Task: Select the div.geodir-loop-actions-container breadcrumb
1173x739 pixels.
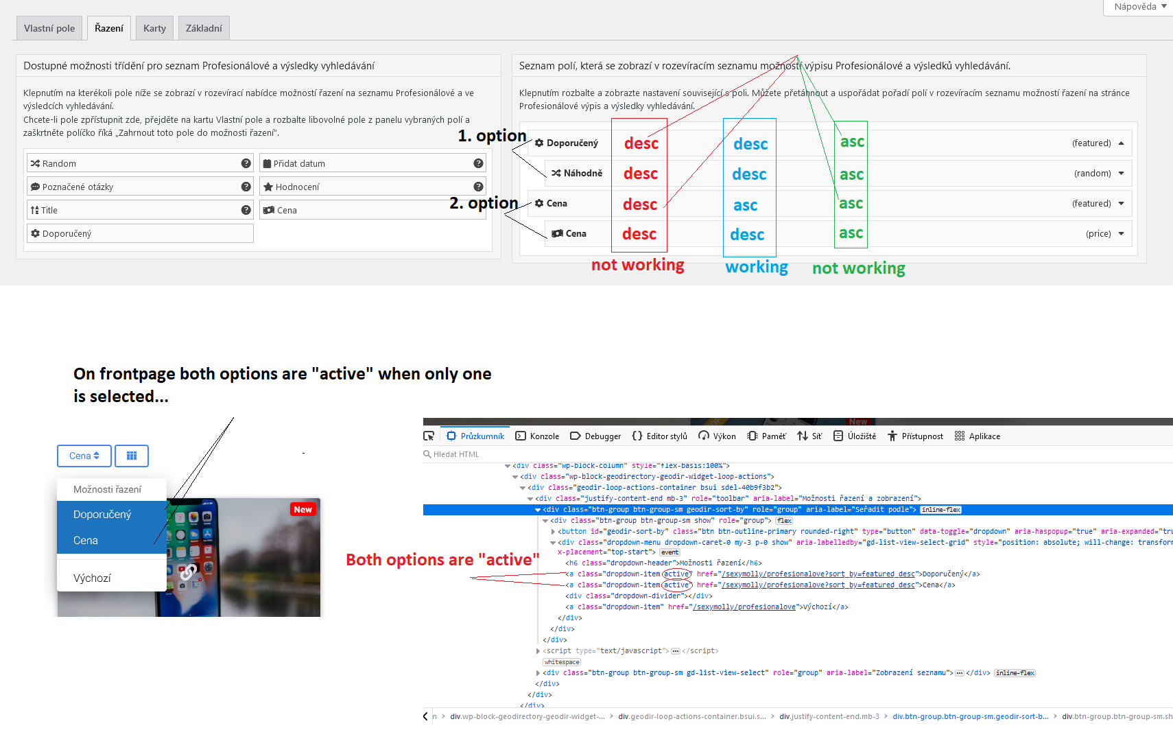Action: click(x=692, y=716)
